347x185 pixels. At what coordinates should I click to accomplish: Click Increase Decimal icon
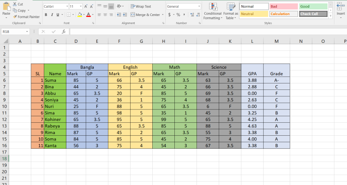pyautogui.click(x=192, y=15)
